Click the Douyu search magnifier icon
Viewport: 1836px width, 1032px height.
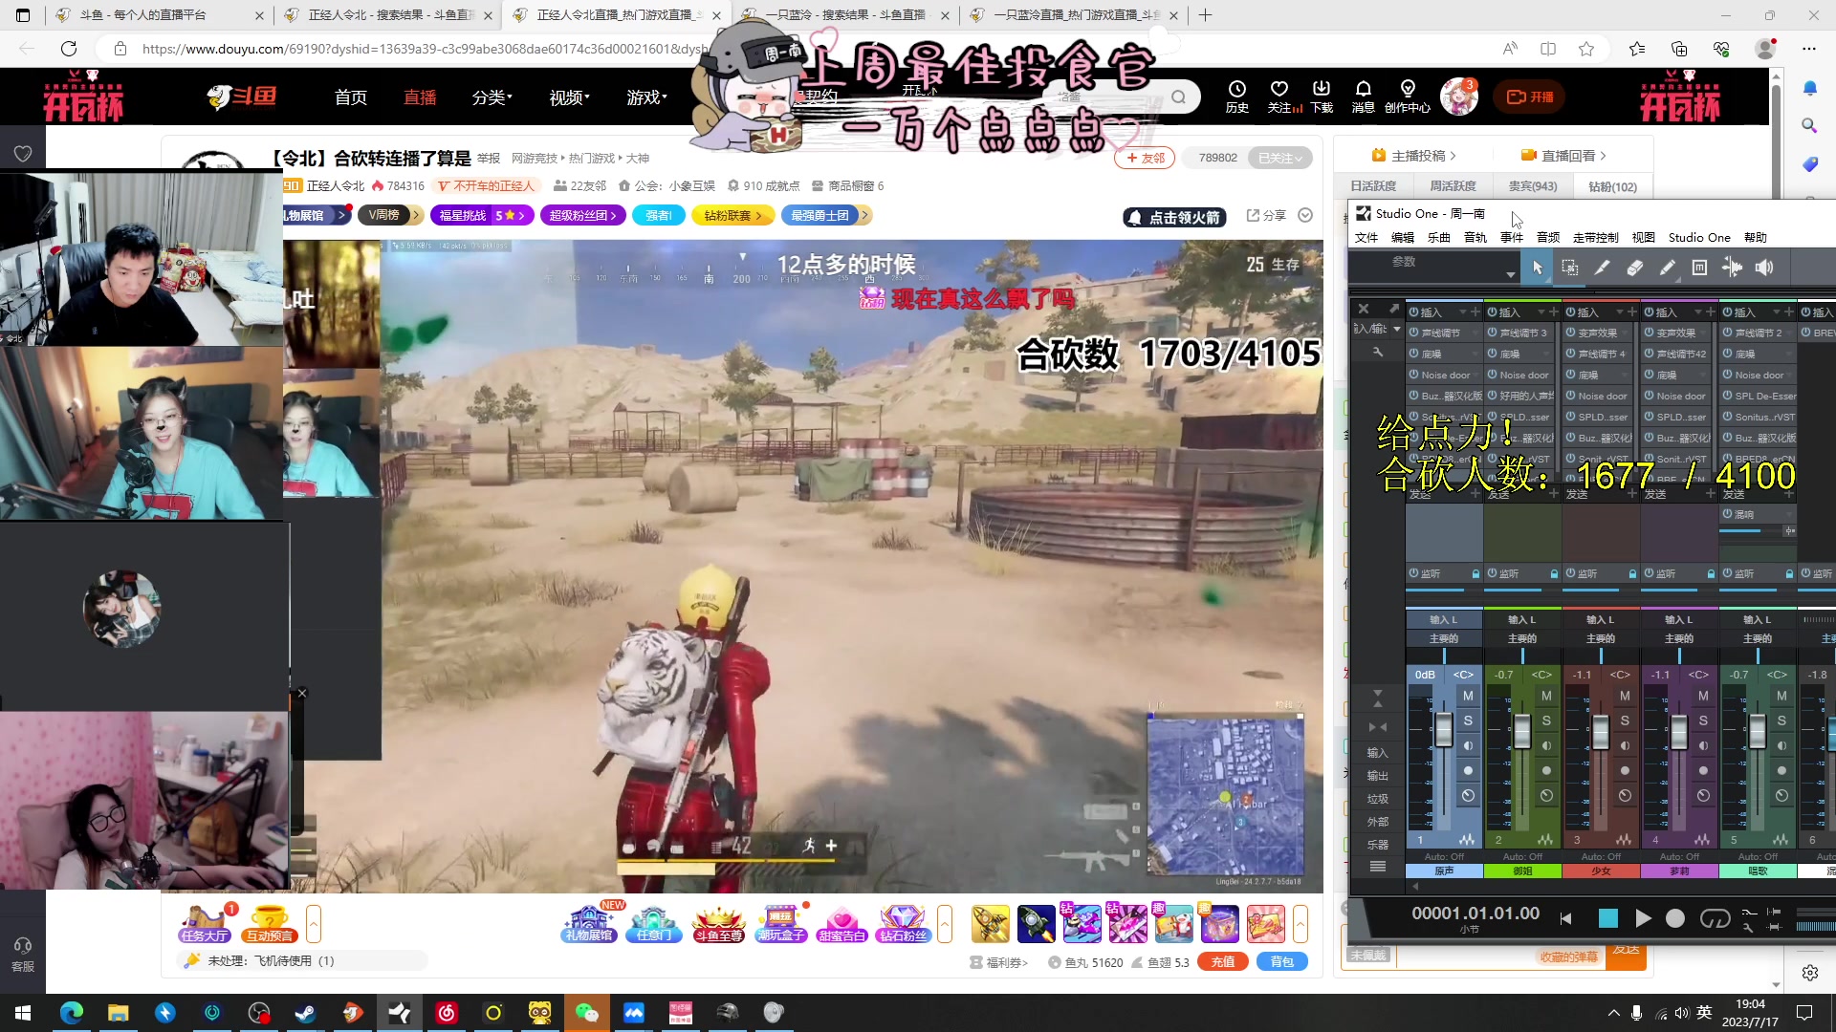coord(1178,97)
